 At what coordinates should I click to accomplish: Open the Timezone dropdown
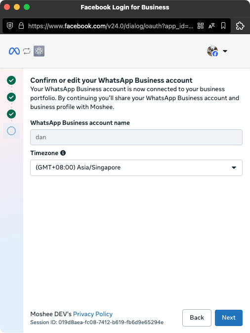[136, 167]
